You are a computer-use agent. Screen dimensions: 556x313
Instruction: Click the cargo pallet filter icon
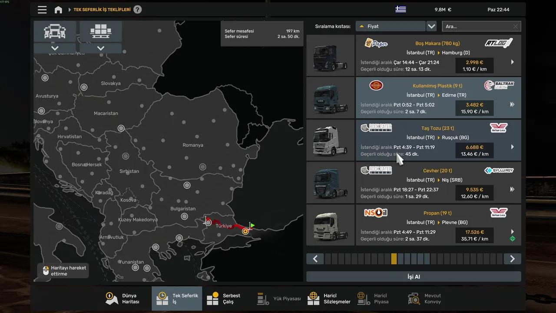pyautogui.click(x=101, y=32)
